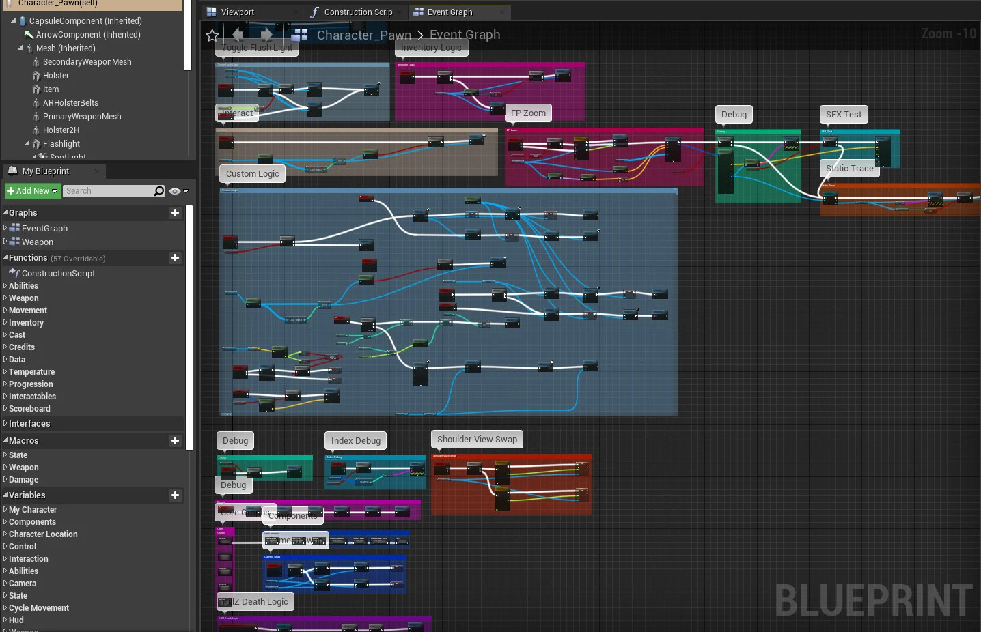The width and height of the screenshot is (981, 632).
Task: Open the eye visibility filter in My Blueprint
Action: click(x=174, y=191)
